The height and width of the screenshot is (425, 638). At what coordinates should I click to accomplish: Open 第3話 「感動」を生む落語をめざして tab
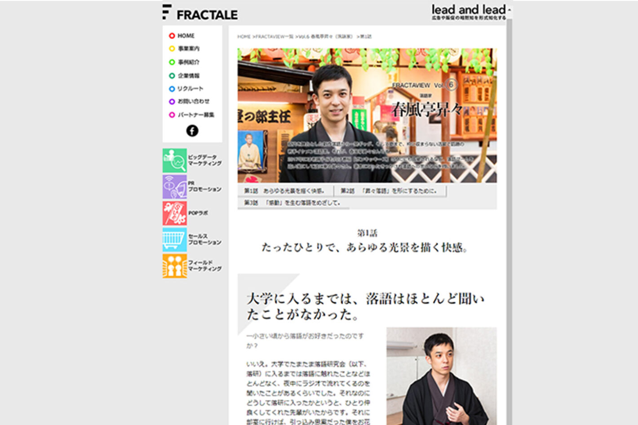[292, 203]
